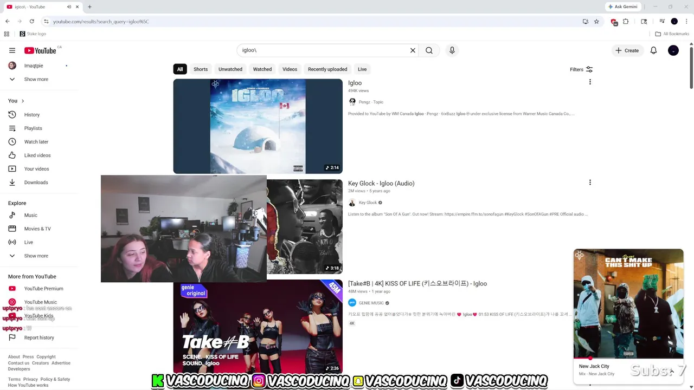Screen dimensions: 694x390
Task: Open the GENIE MUSIC channel link
Action: pyautogui.click(x=371, y=303)
